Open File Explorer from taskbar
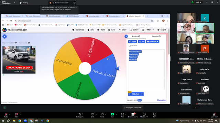This screenshot has width=220, height=123. tap(14, 121)
